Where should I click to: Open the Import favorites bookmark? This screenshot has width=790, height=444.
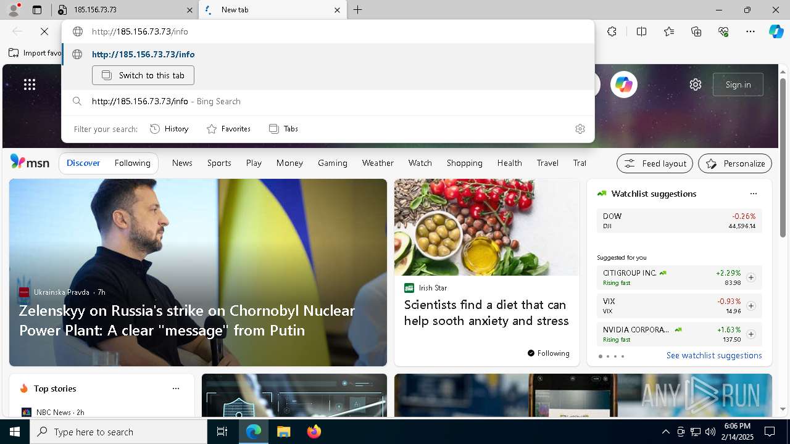click(x=35, y=53)
